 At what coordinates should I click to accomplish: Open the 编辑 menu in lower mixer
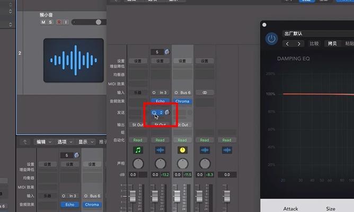tap(43, 142)
